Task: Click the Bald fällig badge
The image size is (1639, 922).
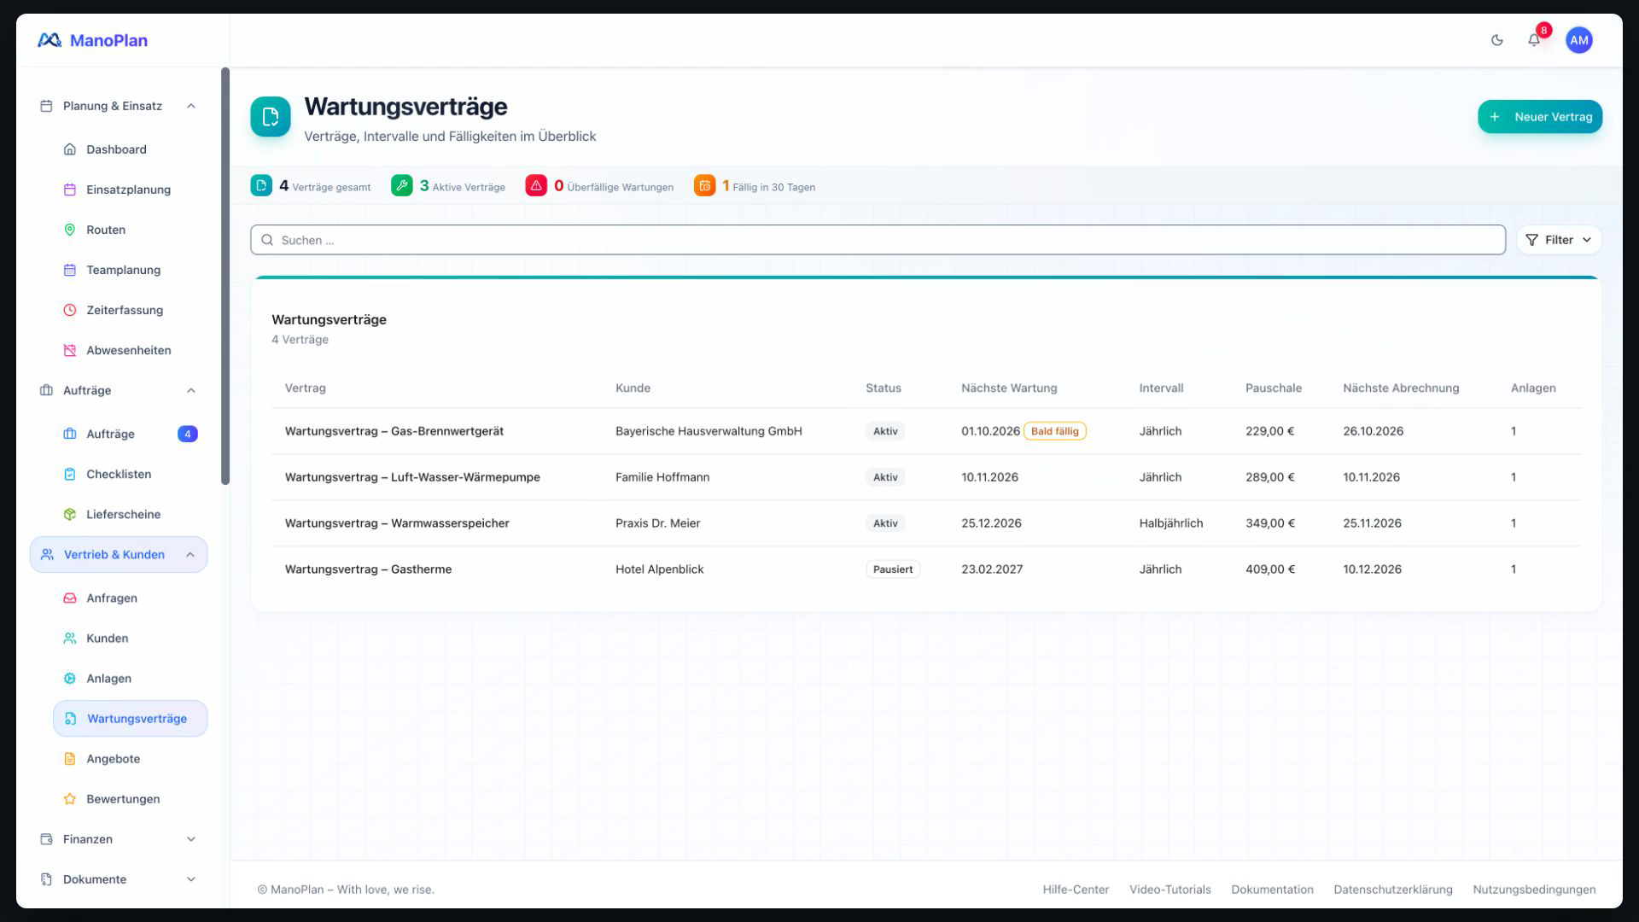Action: pyautogui.click(x=1055, y=431)
